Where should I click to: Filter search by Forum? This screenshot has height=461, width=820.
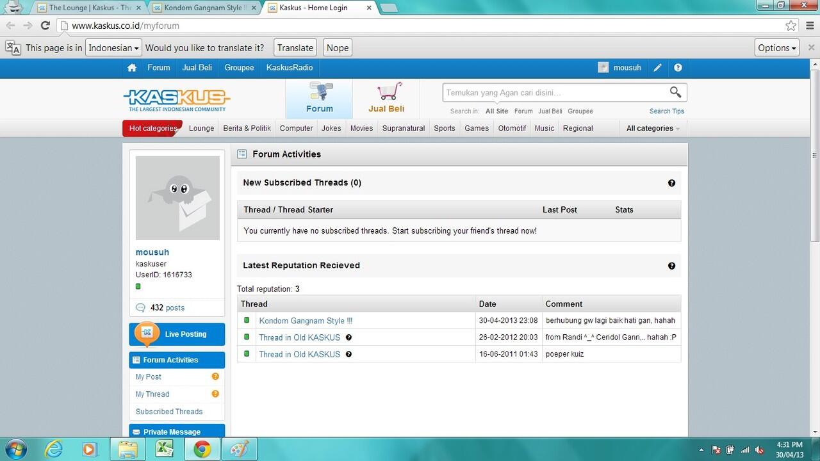(523, 111)
